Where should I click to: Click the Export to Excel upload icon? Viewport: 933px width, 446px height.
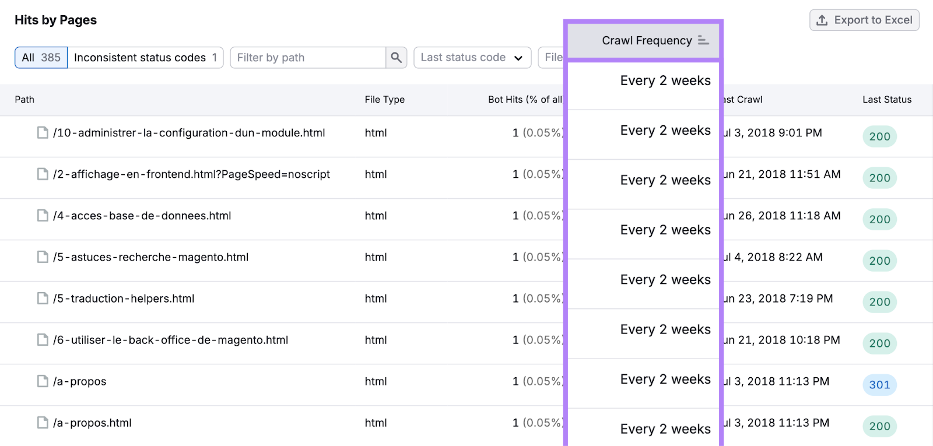[x=822, y=20]
